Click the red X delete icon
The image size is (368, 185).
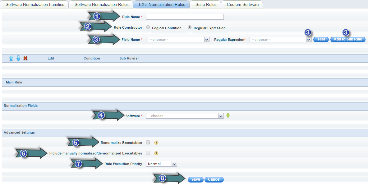click(x=25, y=58)
